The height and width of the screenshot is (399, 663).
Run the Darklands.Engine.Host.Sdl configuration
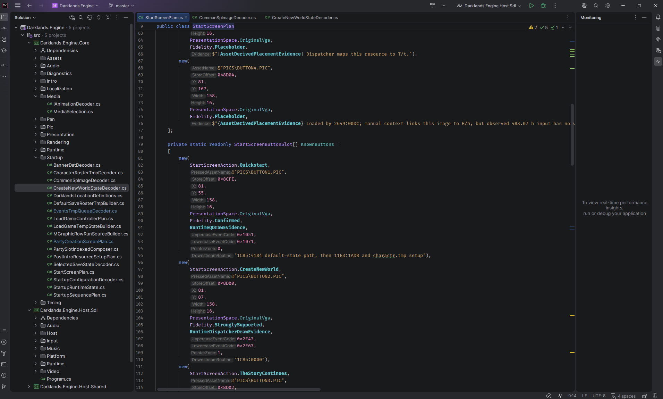pyautogui.click(x=532, y=6)
